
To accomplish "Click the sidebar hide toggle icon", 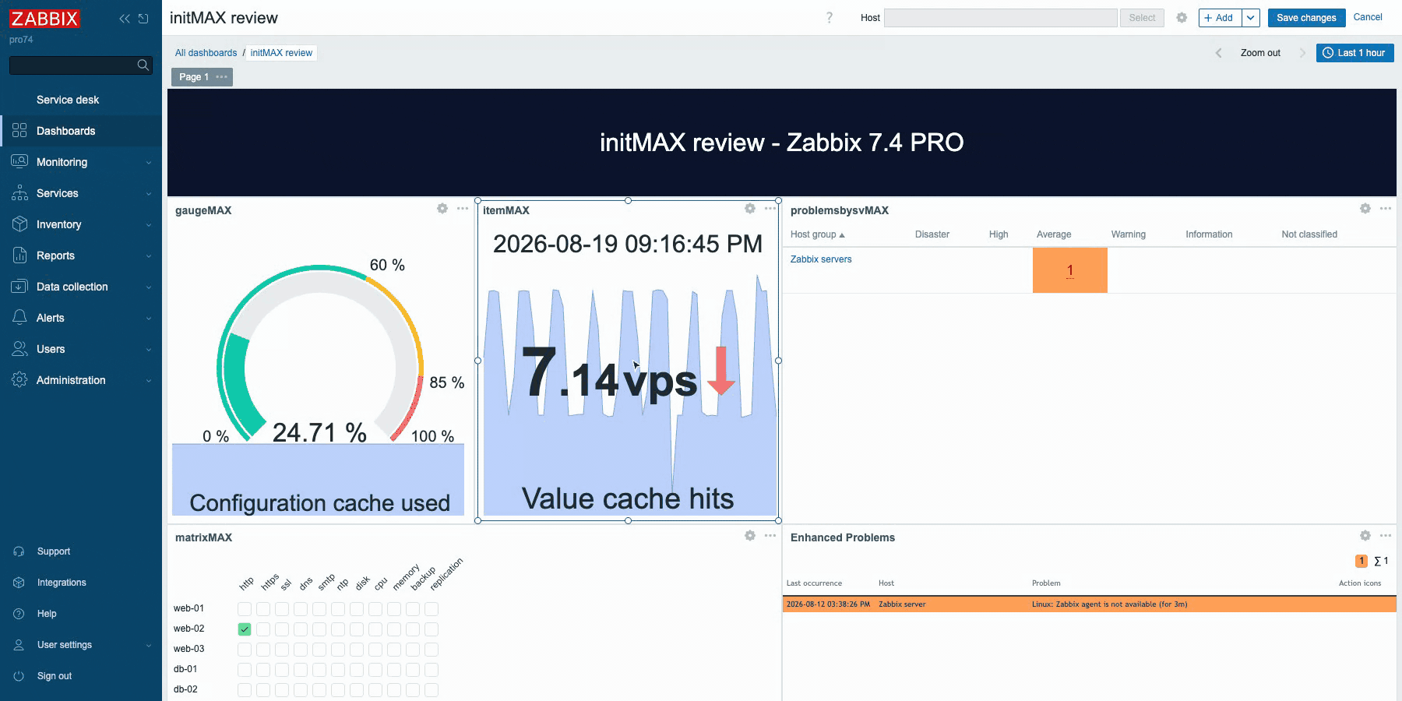I will 143,19.
